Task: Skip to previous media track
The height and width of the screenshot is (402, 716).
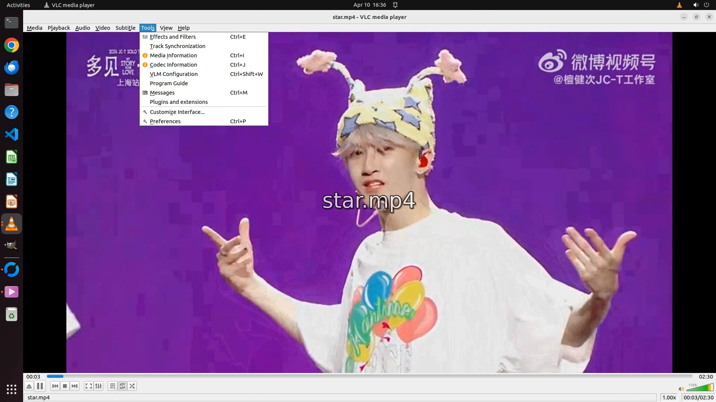Action: 55,386
